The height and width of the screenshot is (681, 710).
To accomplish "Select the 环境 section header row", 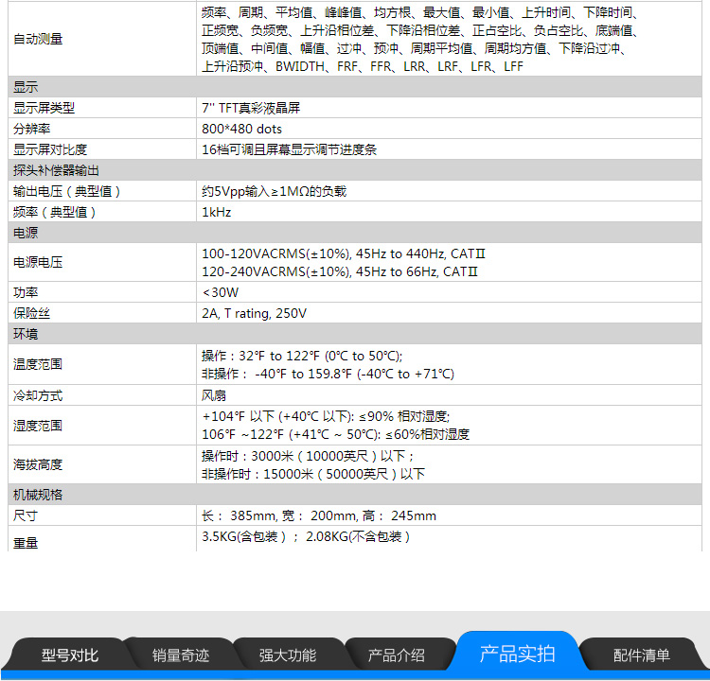I will pos(26,335).
